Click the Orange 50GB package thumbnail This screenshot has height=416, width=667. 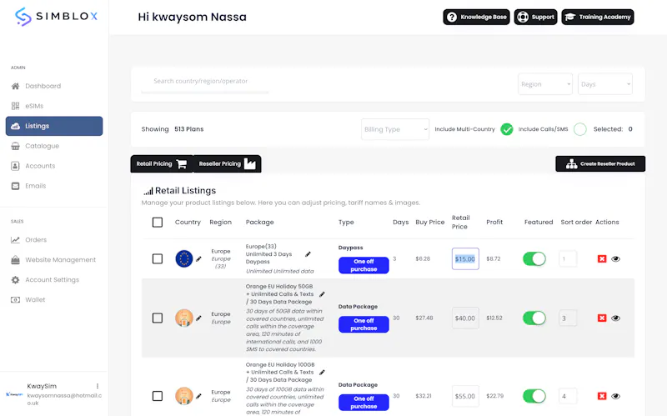[184, 318]
